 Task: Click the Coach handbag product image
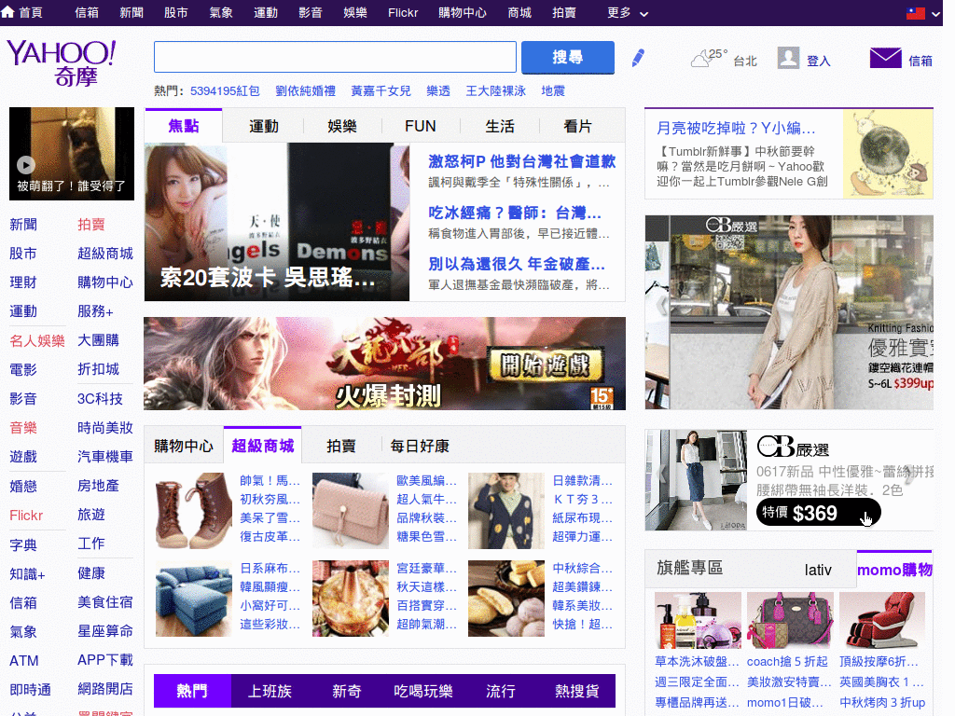pyautogui.click(x=790, y=620)
